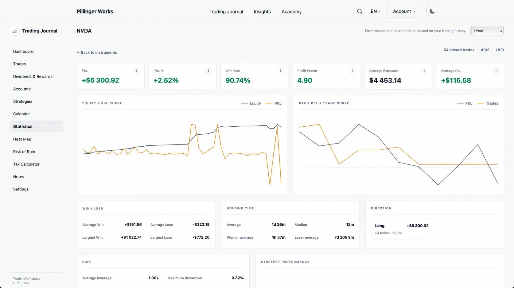Click Back to instruments link
The width and height of the screenshot is (514, 288).
tap(97, 52)
